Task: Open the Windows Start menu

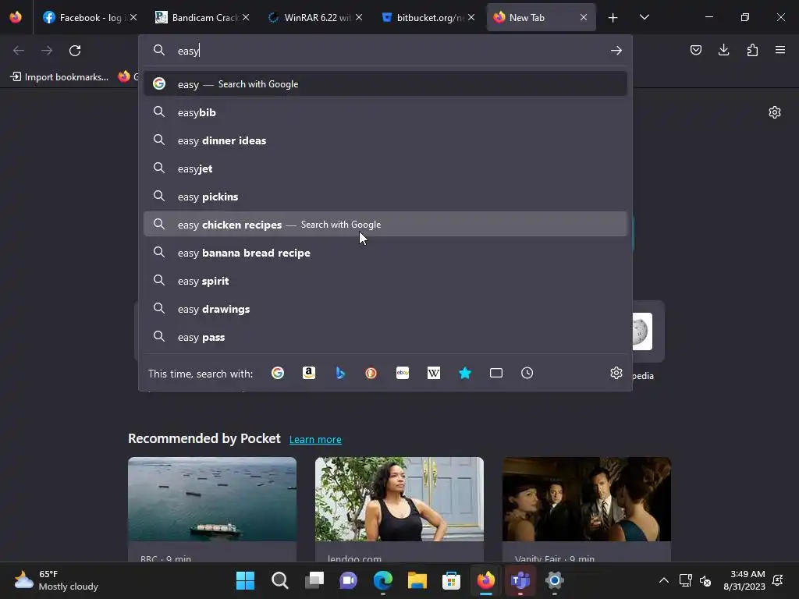Action: [x=245, y=580]
